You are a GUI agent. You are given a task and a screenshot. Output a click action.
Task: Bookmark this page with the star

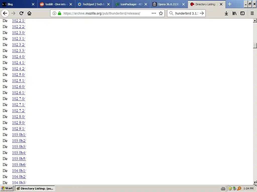pos(161,13)
